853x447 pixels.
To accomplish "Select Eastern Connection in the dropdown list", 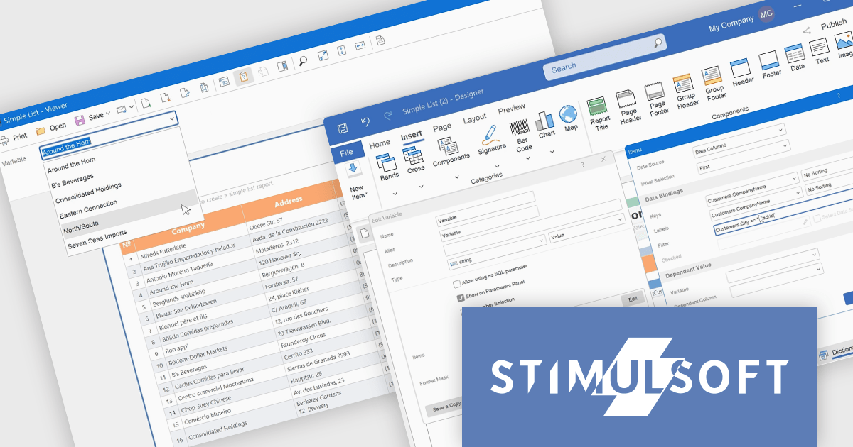I will 89,208.
